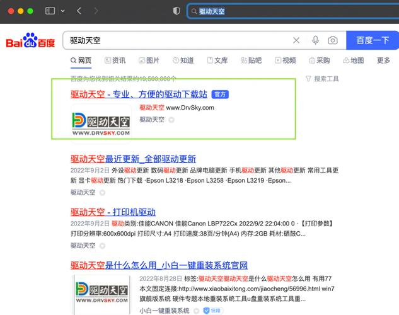
Task: Click 驱动天空 source under 最近更新 result
Action: (x=83, y=192)
